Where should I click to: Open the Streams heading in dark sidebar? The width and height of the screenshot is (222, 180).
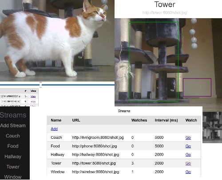coord(13,115)
